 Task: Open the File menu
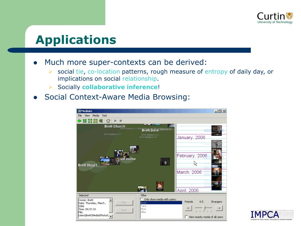80,115
